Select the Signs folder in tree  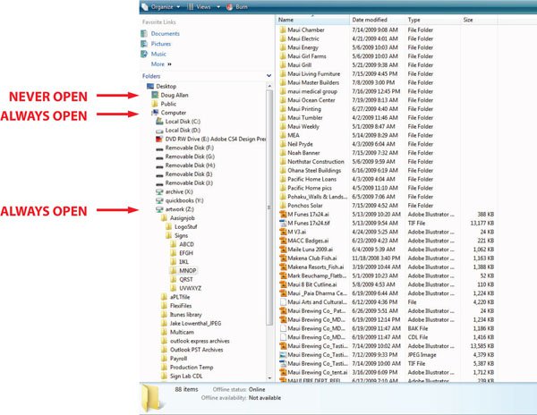coord(181,236)
